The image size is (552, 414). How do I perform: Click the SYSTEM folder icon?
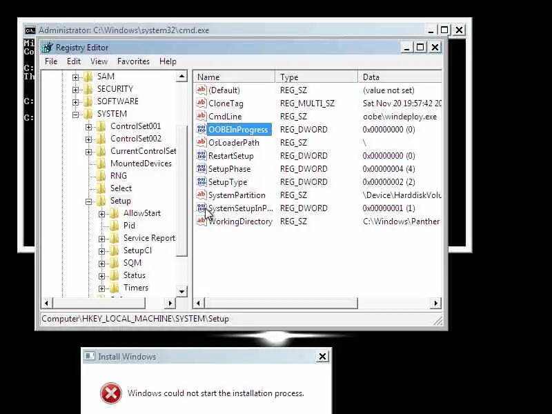tap(88, 114)
